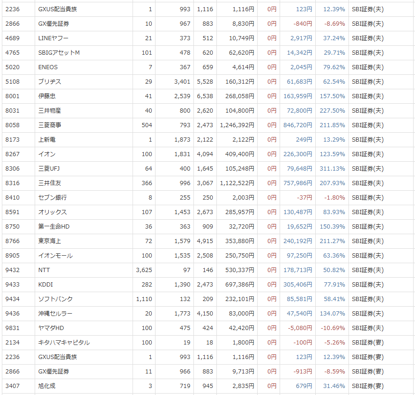The image size is (415, 395).
Task: Click the 三井住友 stock name
Action: point(50,183)
